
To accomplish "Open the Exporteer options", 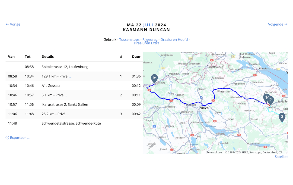I will click(20, 138).
